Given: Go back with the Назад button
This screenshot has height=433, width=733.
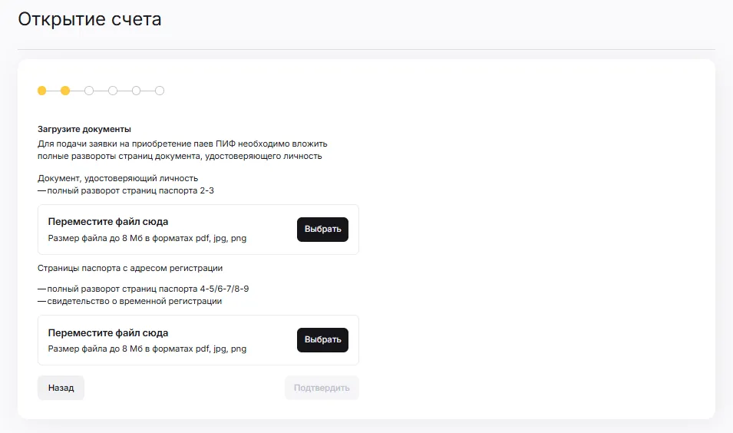Looking at the screenshot, I should (61, 388).
